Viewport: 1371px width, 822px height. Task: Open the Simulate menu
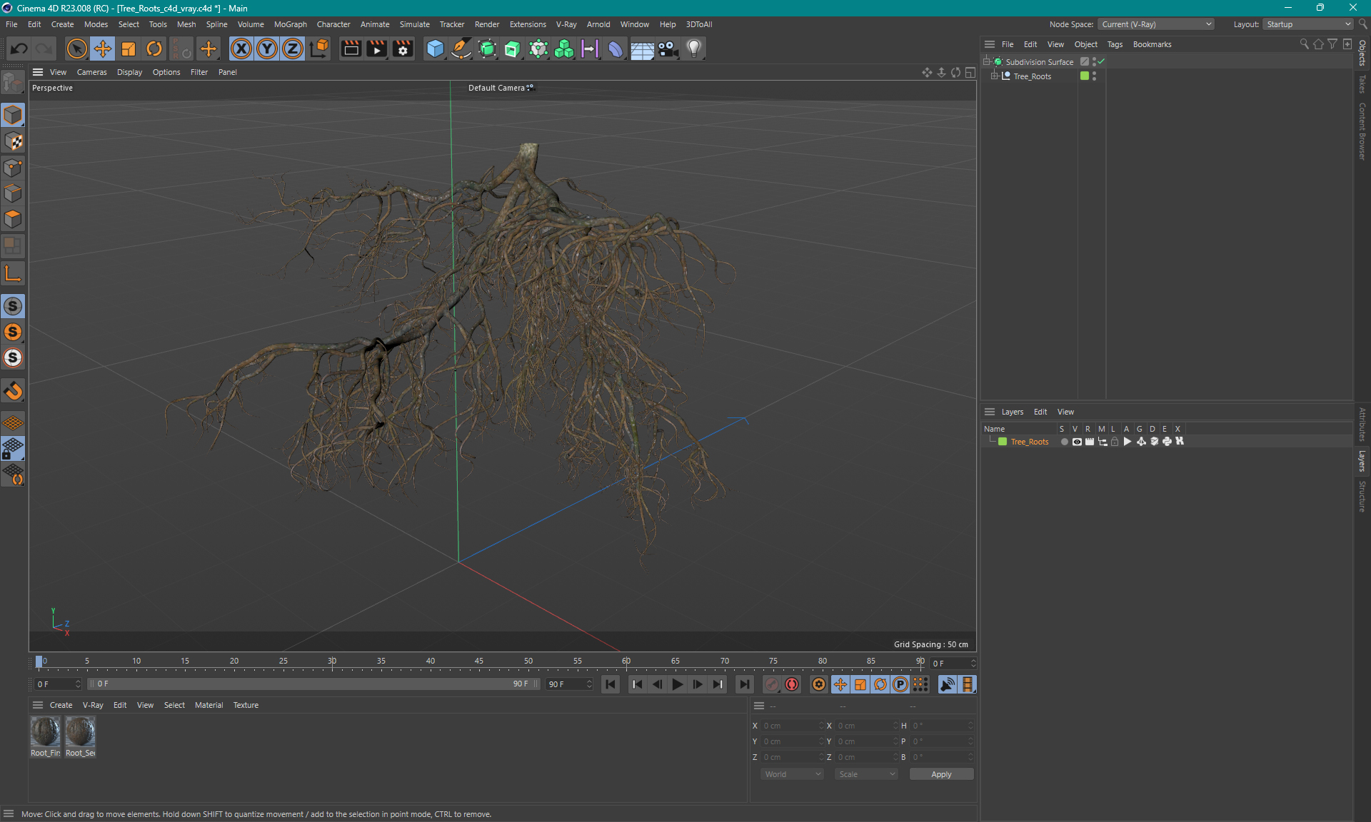tap(414, 24)
